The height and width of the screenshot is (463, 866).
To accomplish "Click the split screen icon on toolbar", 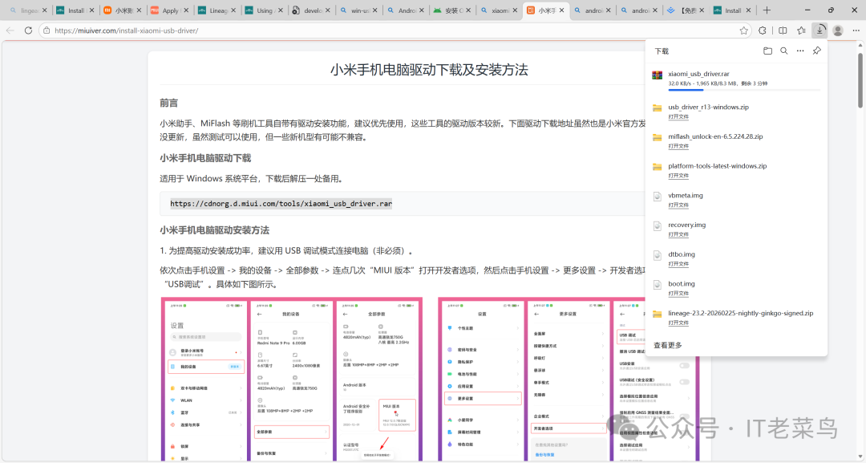I will 782,30.
